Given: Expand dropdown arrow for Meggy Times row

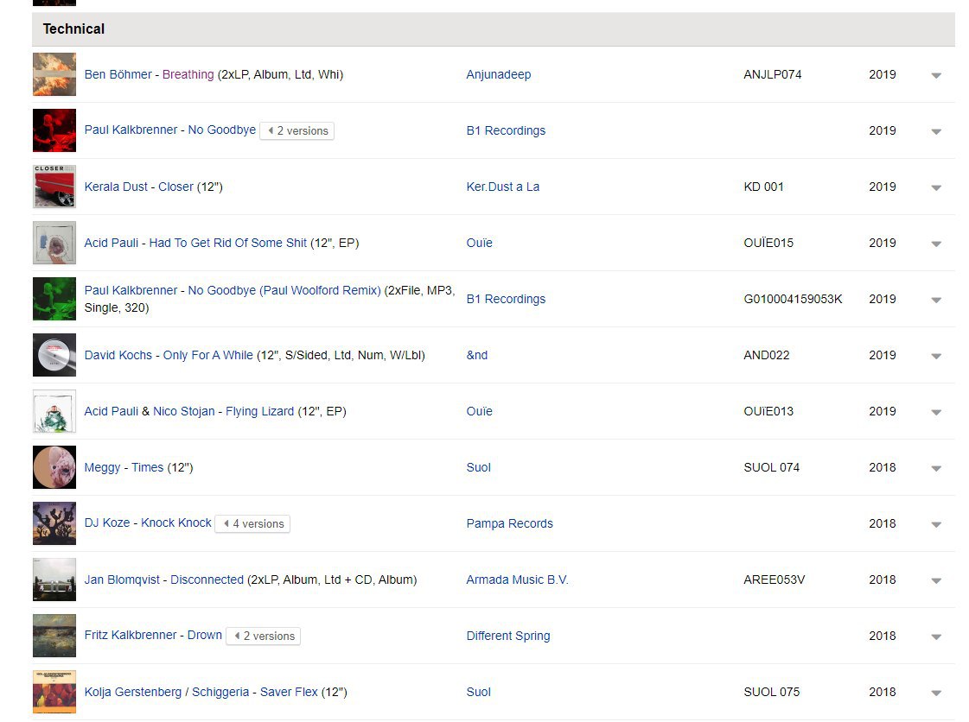Looking at the screenshot, I should click(x=936, y=469).
